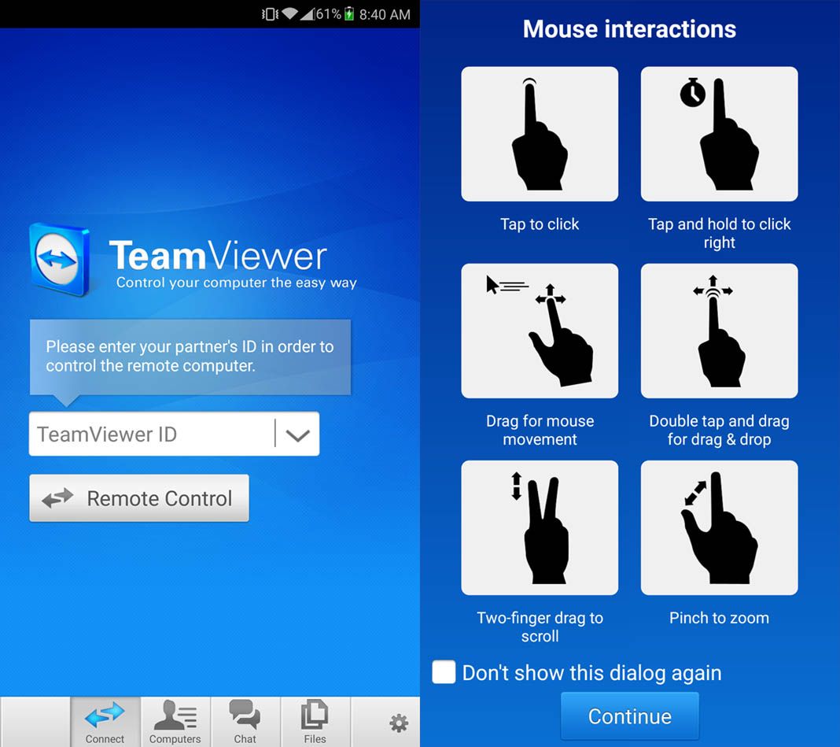The height and width of the screenshot is (747, 840).
Task: Select the Double tap and drag tile
Action: (719, 331)
